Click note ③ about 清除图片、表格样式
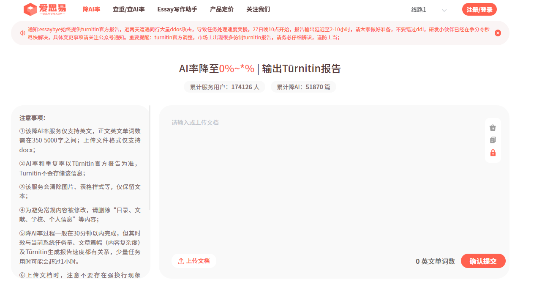The width and height of the screenshot is (534, 304). pyautogui.click(x=80, y=191)
